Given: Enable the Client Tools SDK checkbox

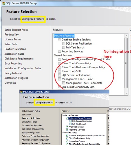Looking at the screenshot, I should coord(59,71).
